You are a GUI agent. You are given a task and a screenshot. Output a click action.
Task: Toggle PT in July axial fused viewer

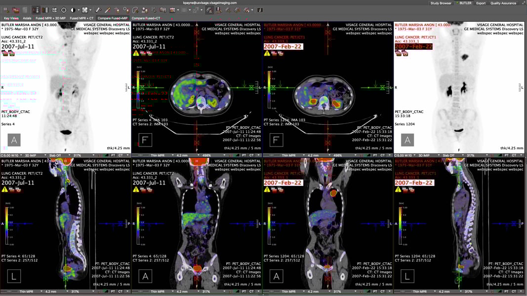tap(244, 155)
